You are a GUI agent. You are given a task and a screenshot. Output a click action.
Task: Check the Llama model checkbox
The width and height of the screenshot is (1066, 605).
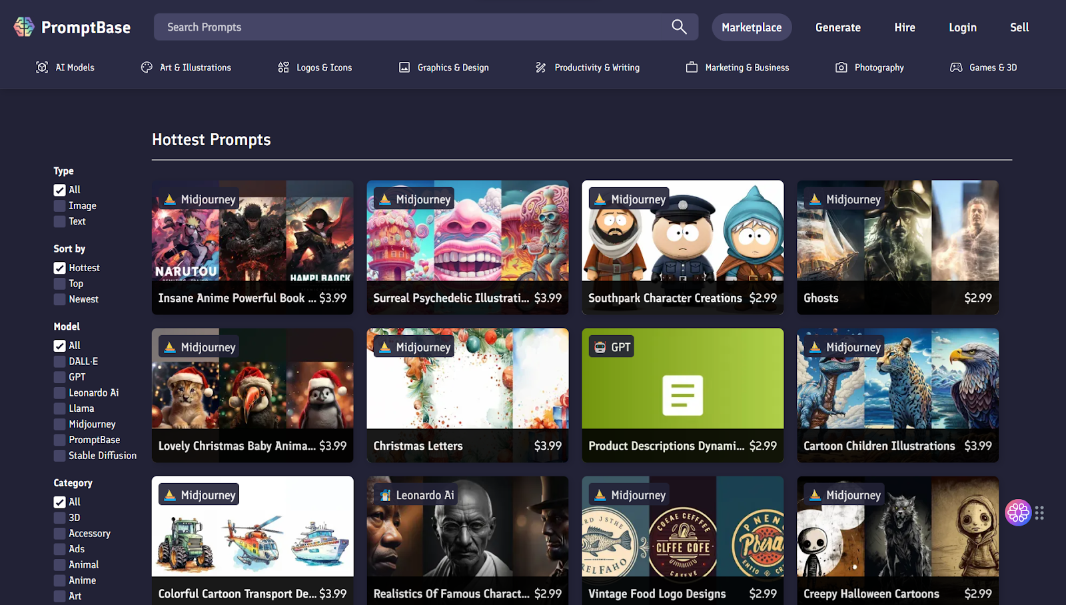60,408
